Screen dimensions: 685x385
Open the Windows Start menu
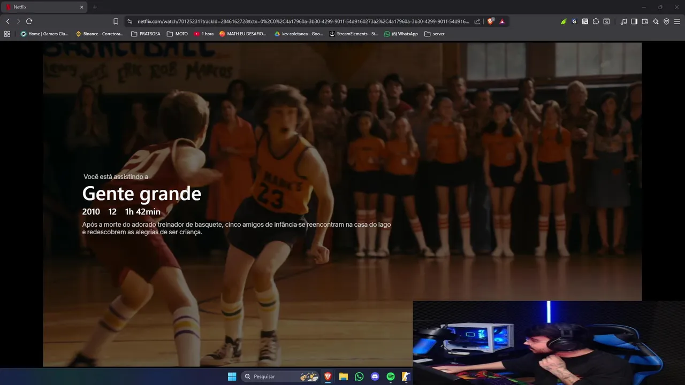232,376
